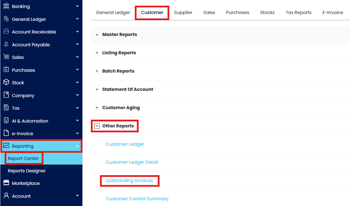350x206 pixels.
Task: Open the Outstanding Invoices report
Action: click(x=129, y=181)
